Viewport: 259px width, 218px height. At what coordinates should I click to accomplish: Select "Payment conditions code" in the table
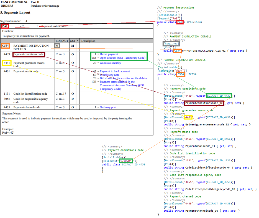(x=29, y=54)
